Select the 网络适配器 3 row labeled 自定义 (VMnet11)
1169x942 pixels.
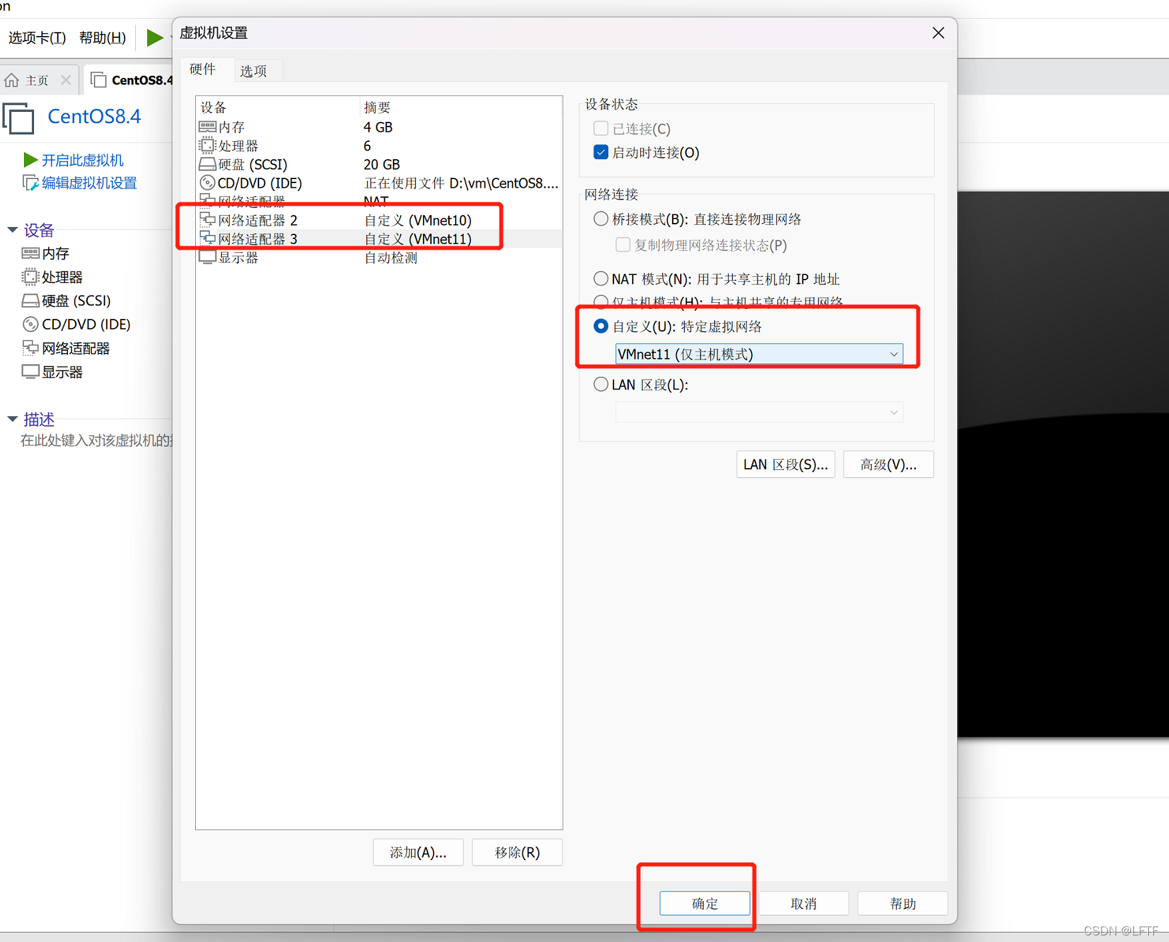(379, 238)
